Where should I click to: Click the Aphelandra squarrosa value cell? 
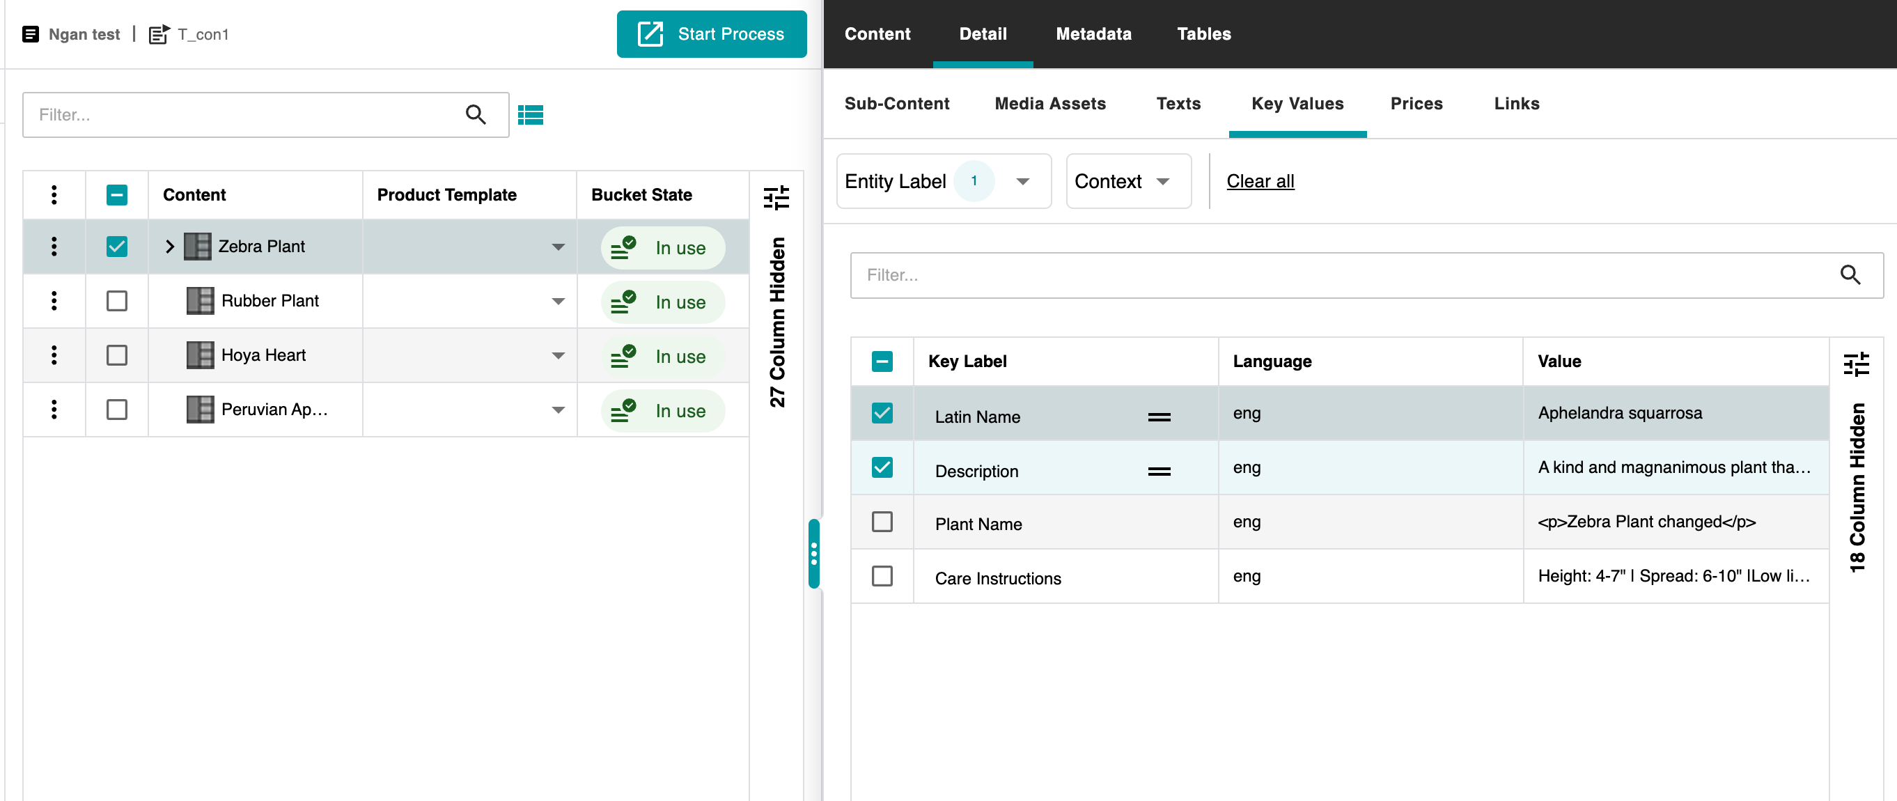click(x=1676, y=413)
